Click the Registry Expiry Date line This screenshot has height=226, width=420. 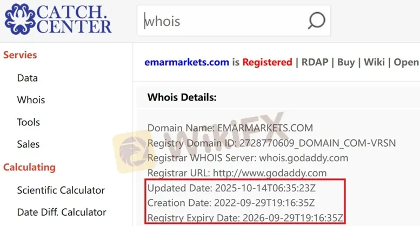click(x=245, y=218)
